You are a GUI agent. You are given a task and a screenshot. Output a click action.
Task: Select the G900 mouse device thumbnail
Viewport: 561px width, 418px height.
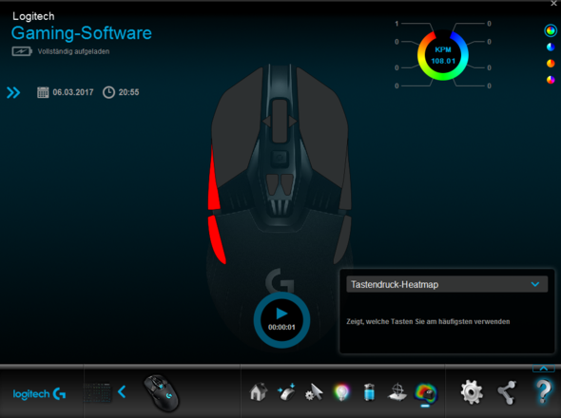(162, 393)
